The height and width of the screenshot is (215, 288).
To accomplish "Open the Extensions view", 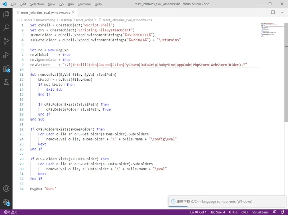I will [x=6, y=68].
